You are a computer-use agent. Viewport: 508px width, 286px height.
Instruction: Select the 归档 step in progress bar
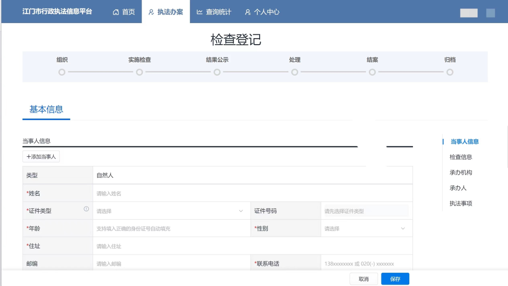click(450, 72)
